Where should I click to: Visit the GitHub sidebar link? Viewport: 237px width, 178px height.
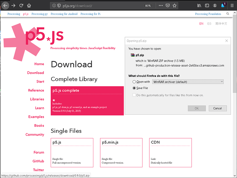click(x=38, y=161)
